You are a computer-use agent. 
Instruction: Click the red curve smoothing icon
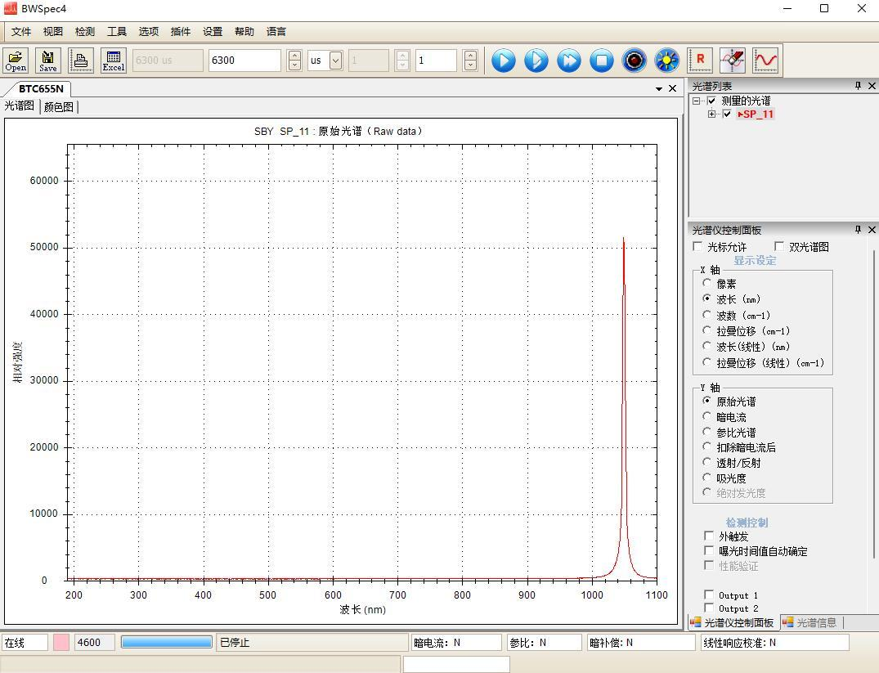tap(766, 61)
